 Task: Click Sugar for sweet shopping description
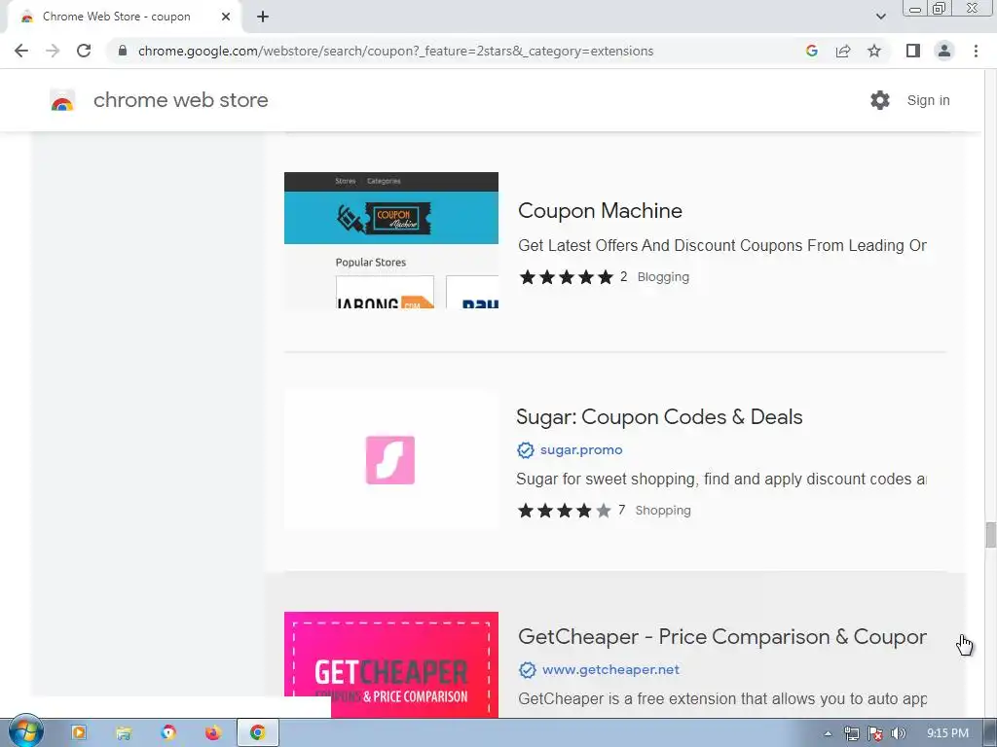click(721, 479)
